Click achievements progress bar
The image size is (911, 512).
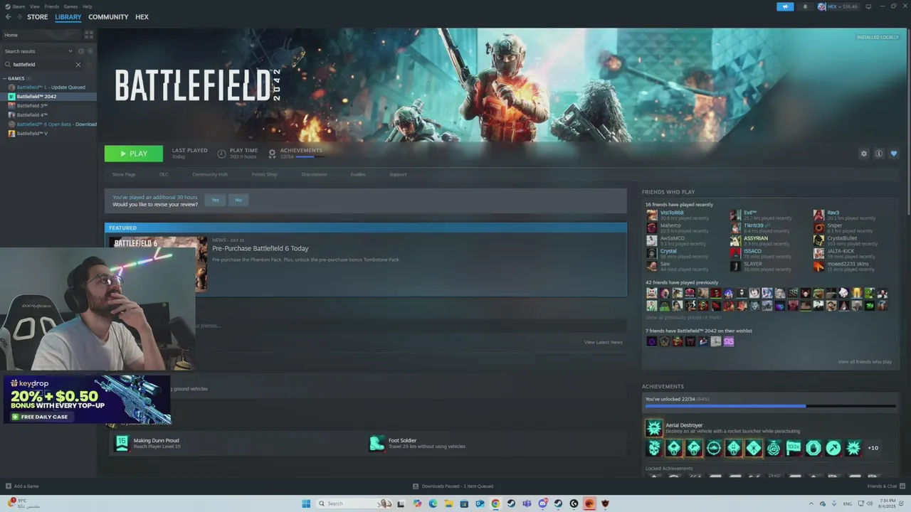tap(771, 406)
